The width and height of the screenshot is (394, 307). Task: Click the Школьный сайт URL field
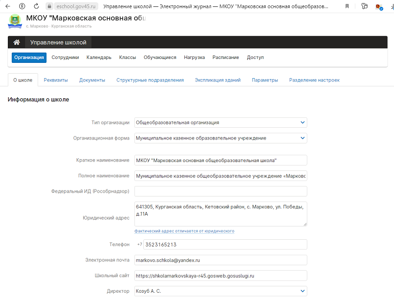tap(221, 276)
